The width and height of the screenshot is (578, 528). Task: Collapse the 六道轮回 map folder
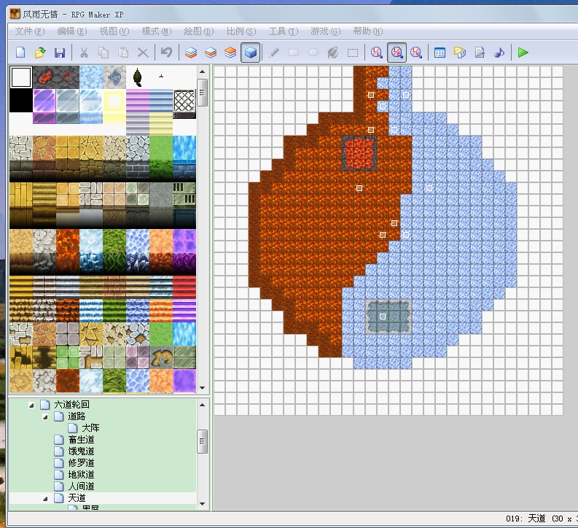31,405
